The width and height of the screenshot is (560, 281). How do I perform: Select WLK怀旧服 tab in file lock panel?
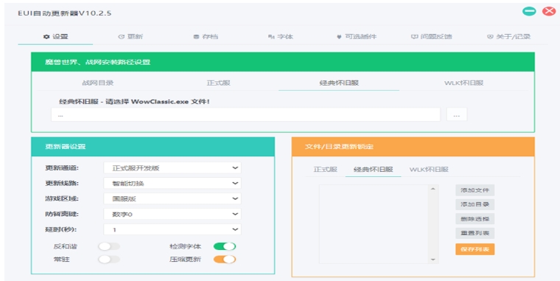[429, 170]
